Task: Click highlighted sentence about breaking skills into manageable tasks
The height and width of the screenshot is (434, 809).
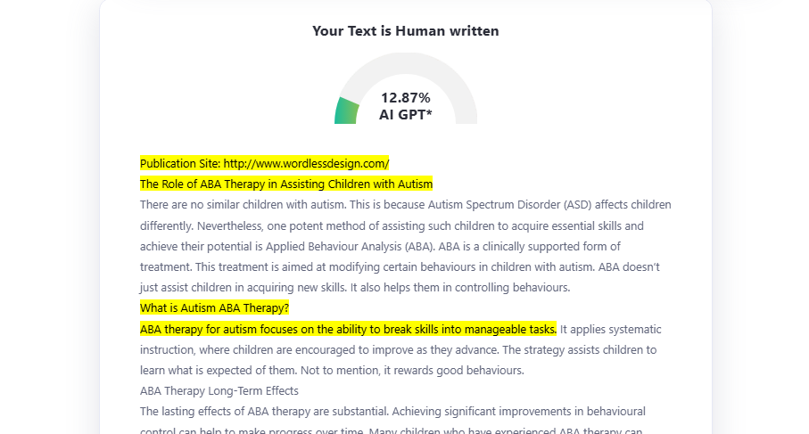Action: tap(348, 329)
